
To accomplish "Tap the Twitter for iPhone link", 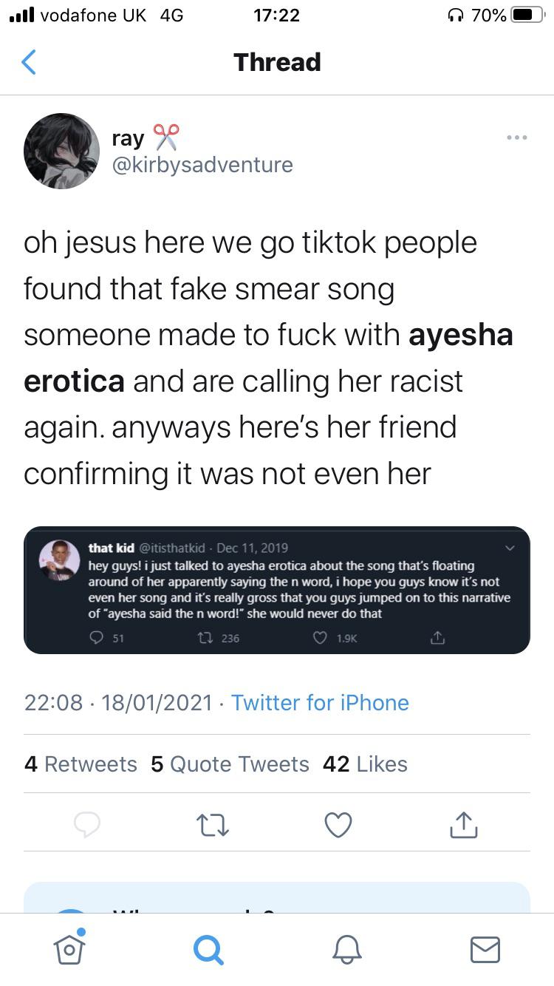I will tap(320, 702).
